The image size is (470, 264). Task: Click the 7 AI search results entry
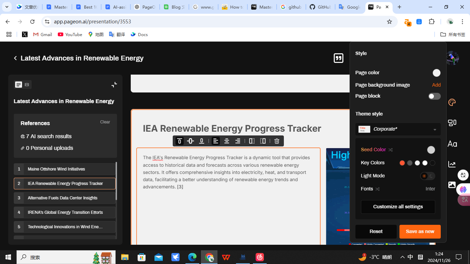tap(46, 136)
